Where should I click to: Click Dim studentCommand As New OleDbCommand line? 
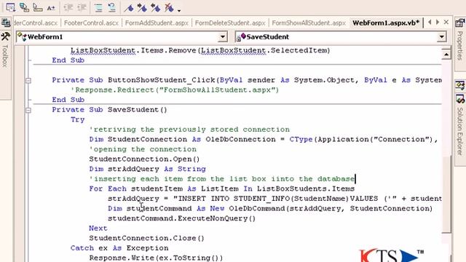pos(270,209)
